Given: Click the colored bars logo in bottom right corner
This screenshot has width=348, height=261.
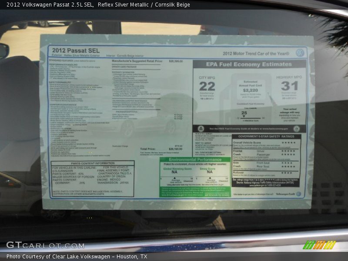Looking at the screenshot, I should pos(319,245).
